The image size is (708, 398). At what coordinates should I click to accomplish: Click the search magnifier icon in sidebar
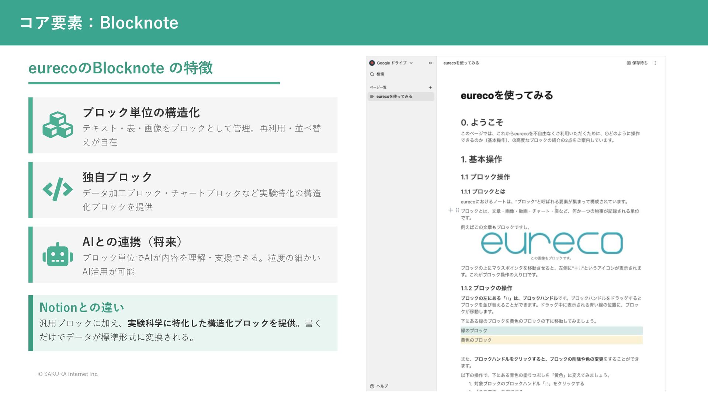click(372, 74)
